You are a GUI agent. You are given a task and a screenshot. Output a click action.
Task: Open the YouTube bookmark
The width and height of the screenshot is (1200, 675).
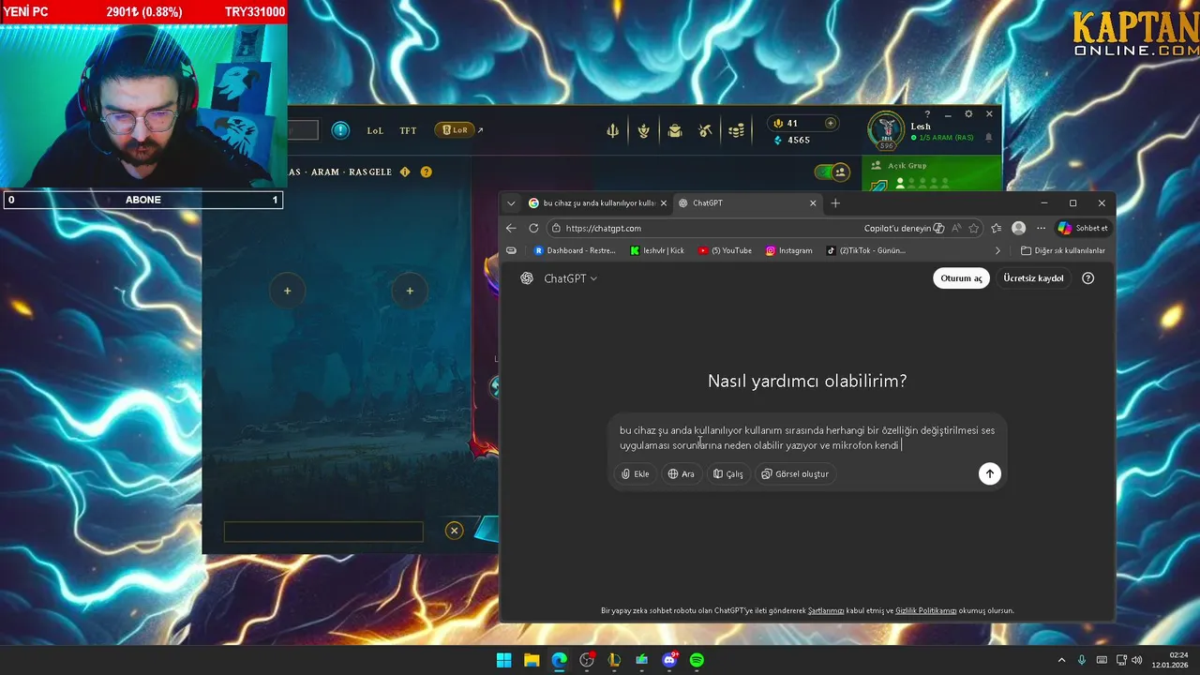[725, 250]
